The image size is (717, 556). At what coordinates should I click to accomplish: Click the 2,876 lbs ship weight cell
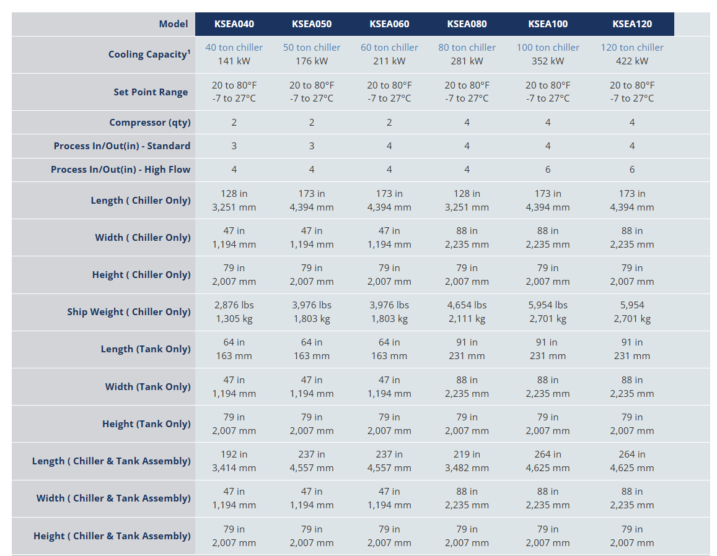[x=234, y=305]
